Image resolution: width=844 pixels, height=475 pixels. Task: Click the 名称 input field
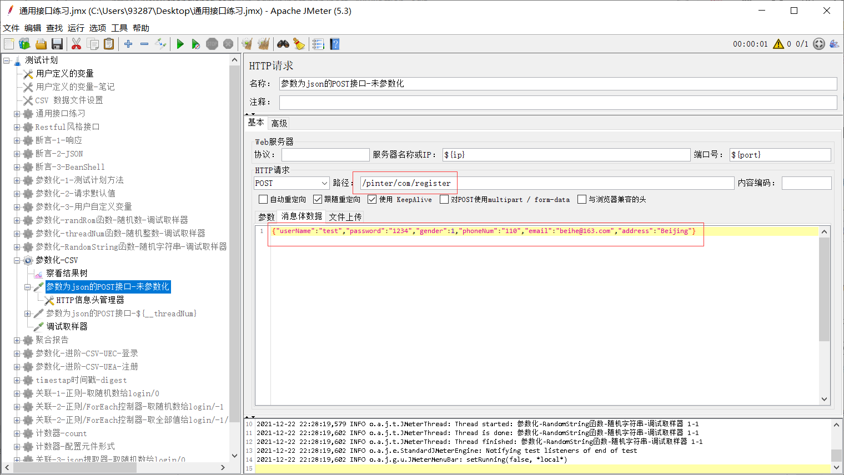pyautogui.click(x=558, y=84)
